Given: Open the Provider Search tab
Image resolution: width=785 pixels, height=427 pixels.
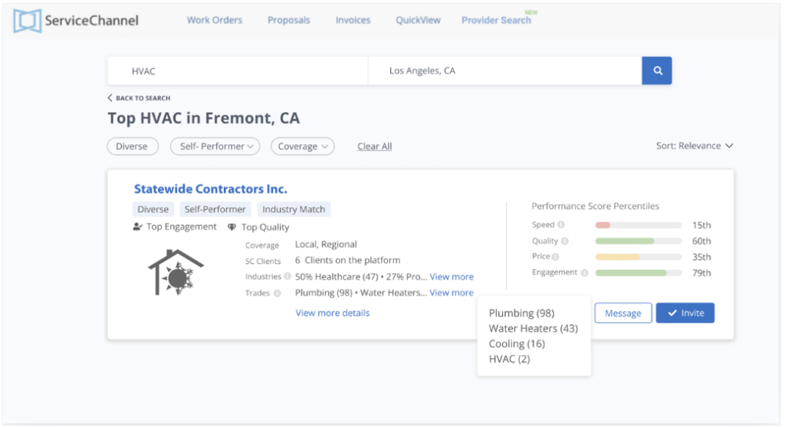Looking at the screenshot, I should (496, 21).
